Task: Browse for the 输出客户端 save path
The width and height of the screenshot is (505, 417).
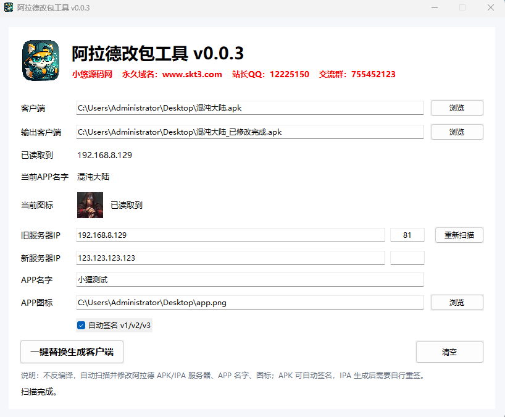Action: [457, 132]
